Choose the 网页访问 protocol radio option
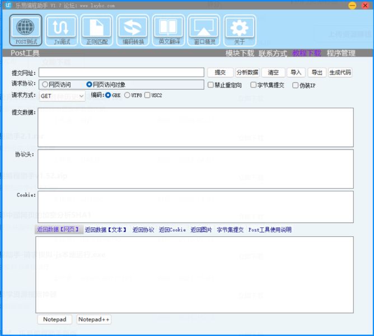Image resolution: width=374 pixels, height=336 pixels. [45, 85]
